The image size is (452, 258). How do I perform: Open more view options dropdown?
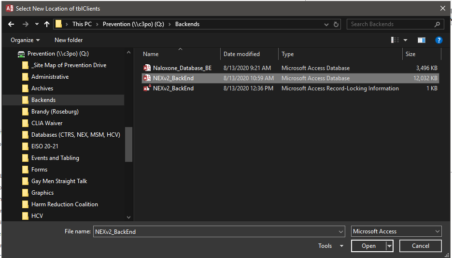(x=405, y=40)
